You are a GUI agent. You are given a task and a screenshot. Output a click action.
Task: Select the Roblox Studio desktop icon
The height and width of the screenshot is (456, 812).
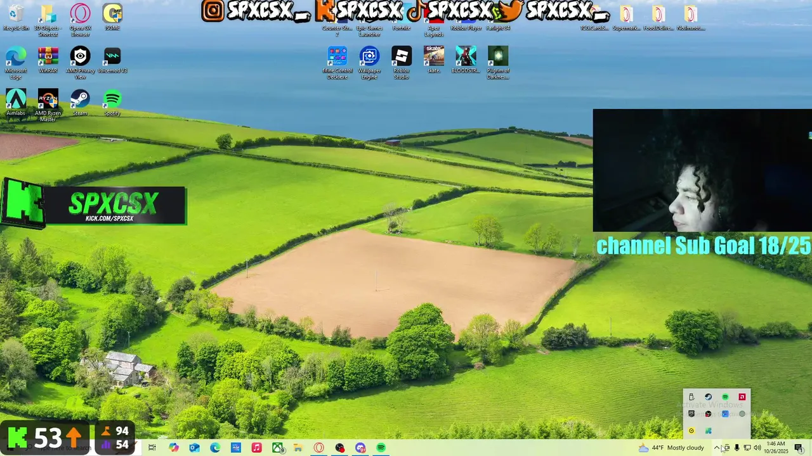402,63
